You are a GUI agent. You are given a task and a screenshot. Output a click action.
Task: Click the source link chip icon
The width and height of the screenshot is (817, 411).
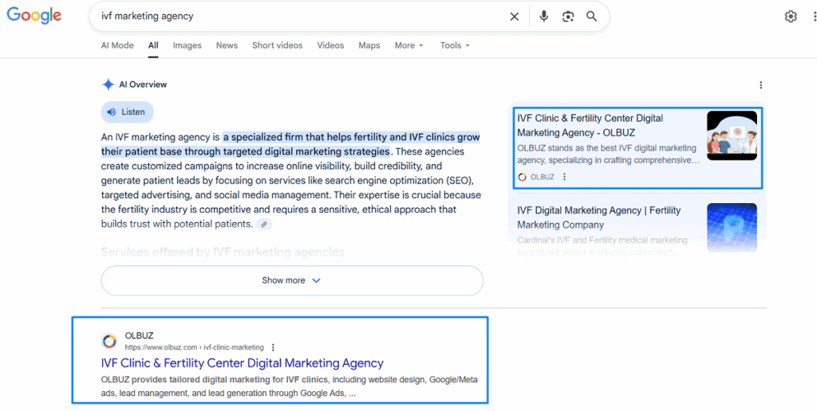click(264, 225)
